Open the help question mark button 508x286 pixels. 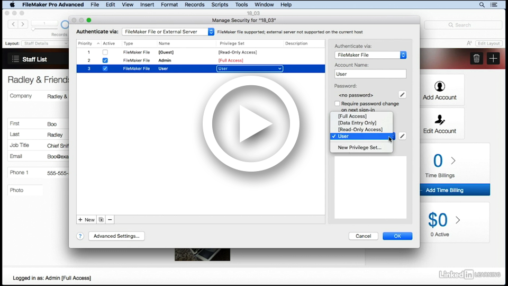[x=80, y=236]
